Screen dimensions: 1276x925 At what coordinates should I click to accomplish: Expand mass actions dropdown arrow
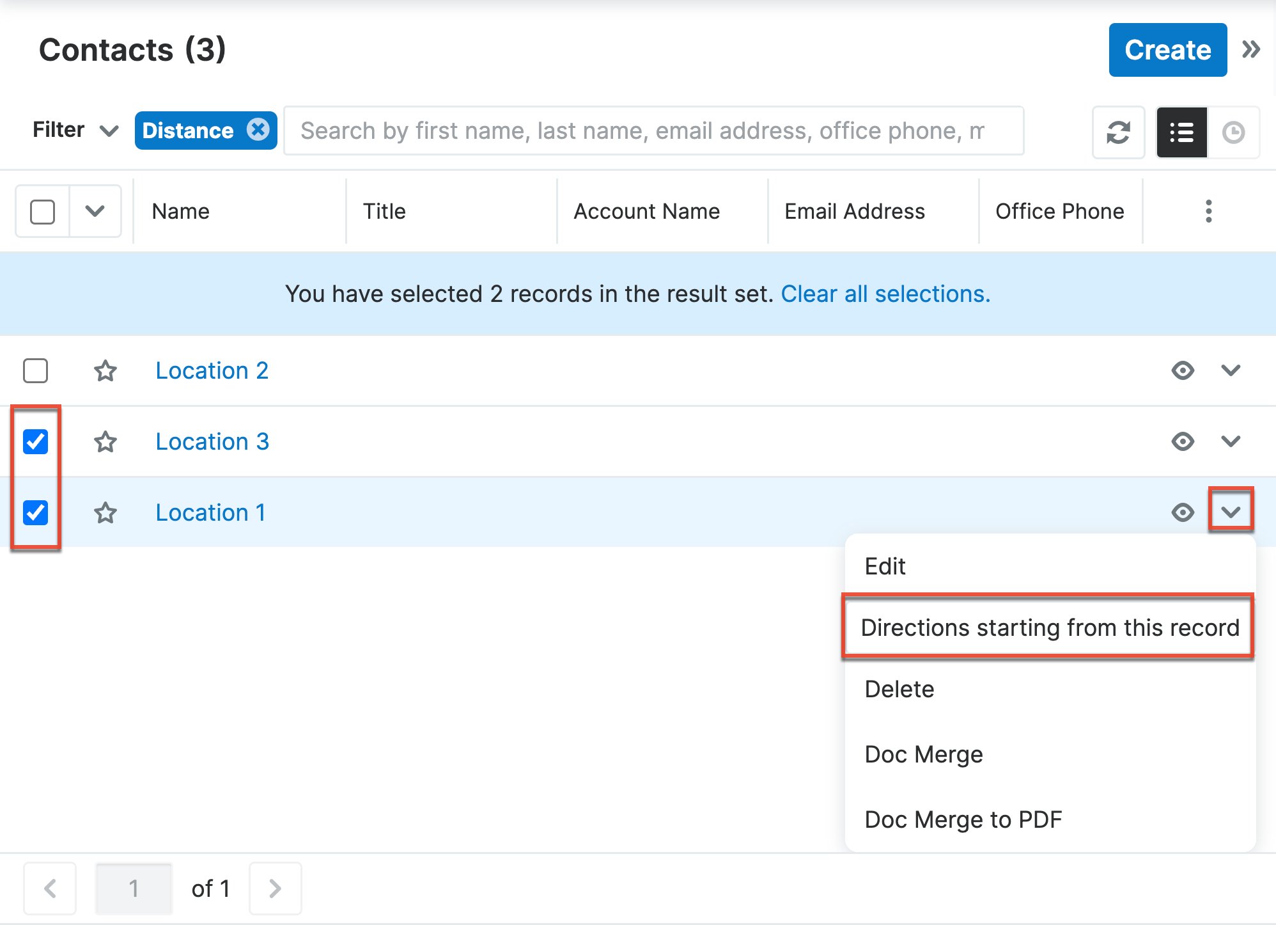(95, 212)
